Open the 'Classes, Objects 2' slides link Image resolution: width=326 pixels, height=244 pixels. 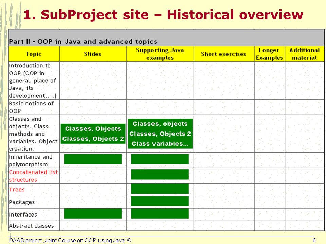point(93,139)
